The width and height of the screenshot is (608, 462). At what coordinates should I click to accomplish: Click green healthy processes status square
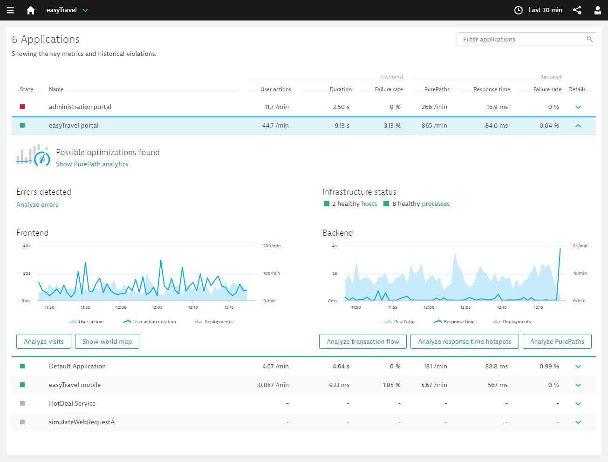[x=386, y=204]
